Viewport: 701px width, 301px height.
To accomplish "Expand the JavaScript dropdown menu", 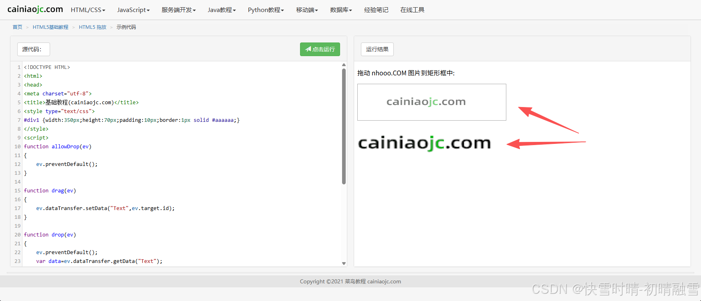I will 133,10.
